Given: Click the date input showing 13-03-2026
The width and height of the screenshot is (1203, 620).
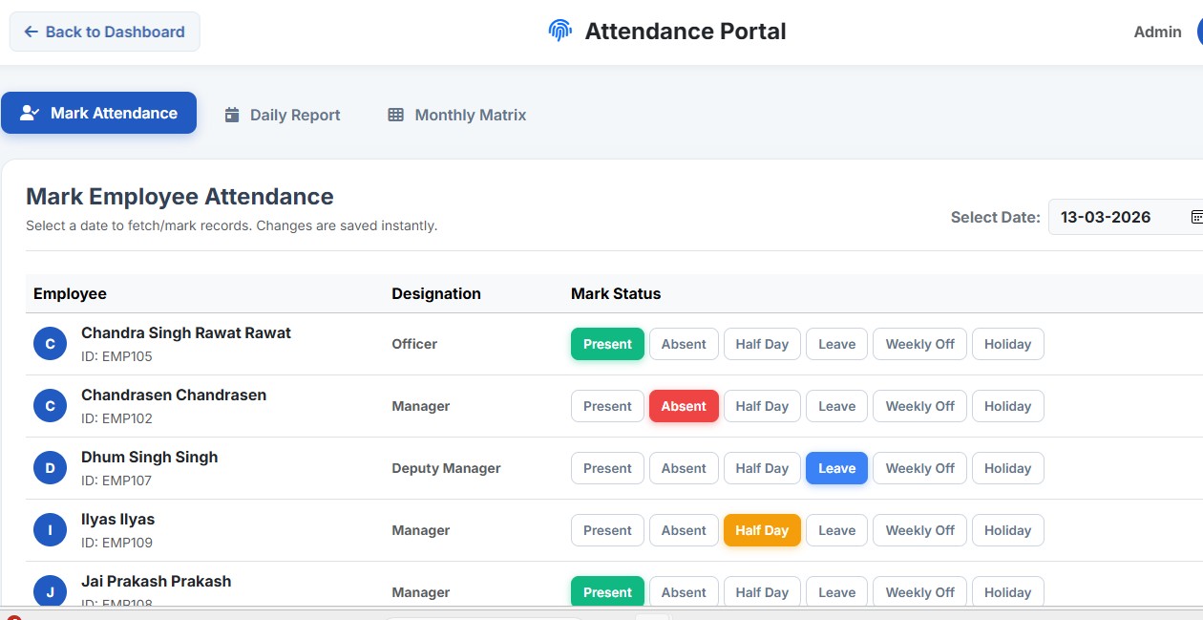Looking at the screenshot, I should coord(1106,217).
